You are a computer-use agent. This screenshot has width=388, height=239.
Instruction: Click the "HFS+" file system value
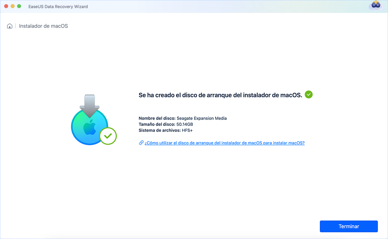(187, 130)
